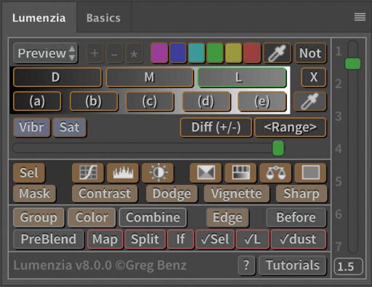
Task: Select the M midtones mask button
Action: coord(150,78)
